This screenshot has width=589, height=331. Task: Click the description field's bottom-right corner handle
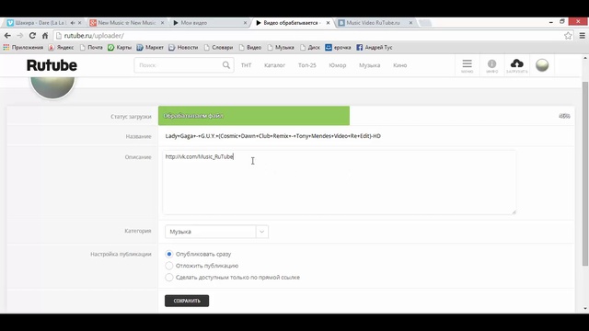tap(514, 212)
